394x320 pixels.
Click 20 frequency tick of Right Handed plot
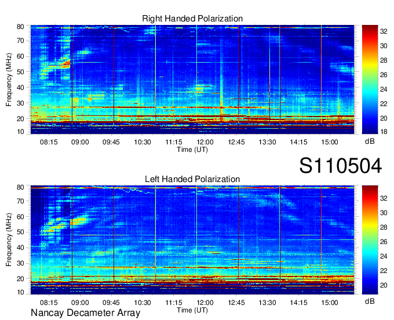click(20, 119)
